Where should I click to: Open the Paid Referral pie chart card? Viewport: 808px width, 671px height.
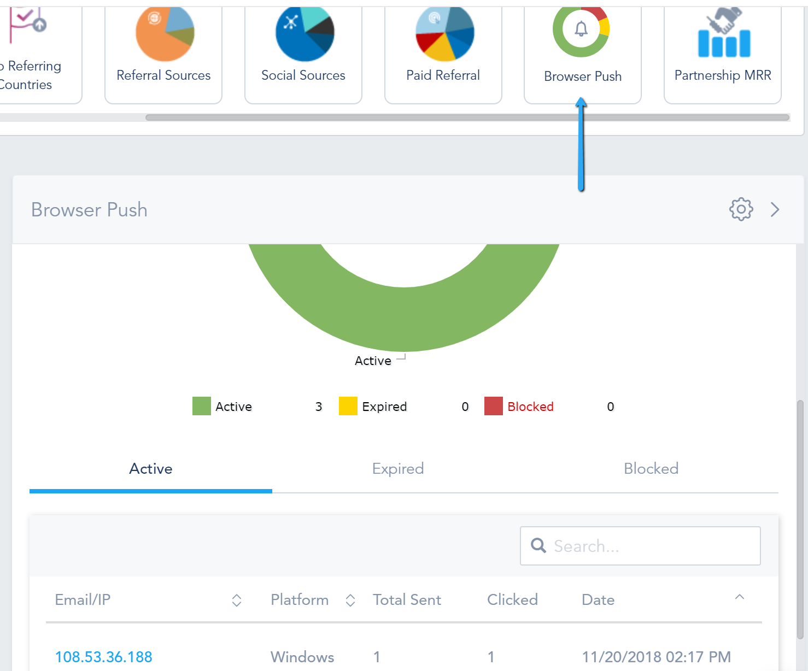pos(443,54)
